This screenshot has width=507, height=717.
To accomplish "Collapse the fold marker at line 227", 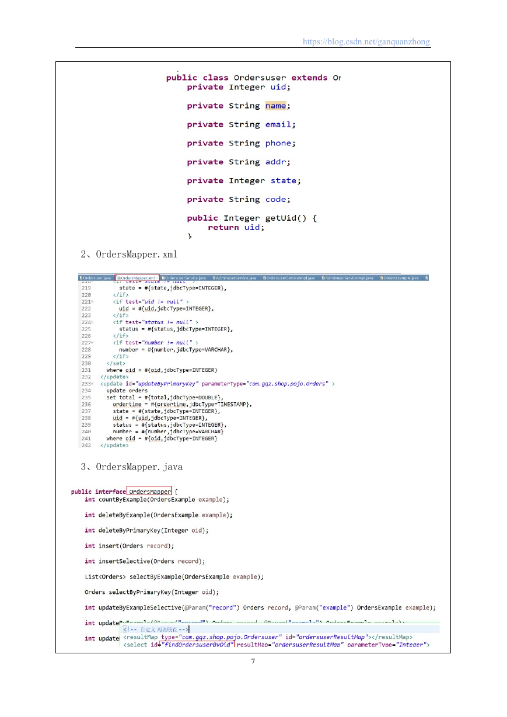I will pos(93,343).
